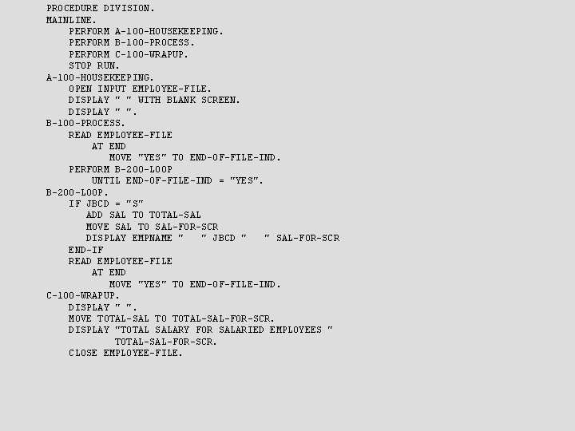Click the IF JBCD = "S" line
This screenshot has height=431, width=575.
click(106, 204)
